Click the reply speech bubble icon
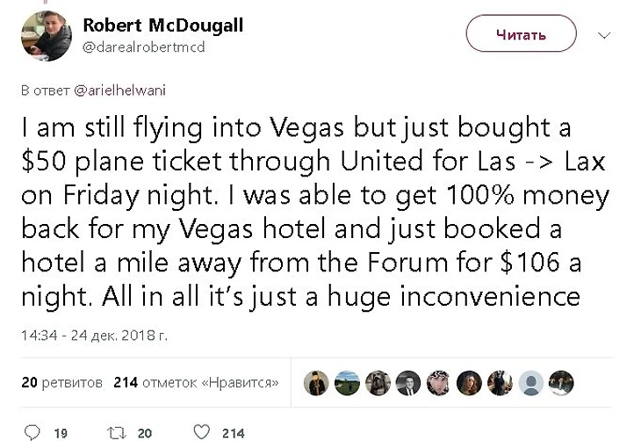Viewport: 641px width, 441px height. point(32,432)
